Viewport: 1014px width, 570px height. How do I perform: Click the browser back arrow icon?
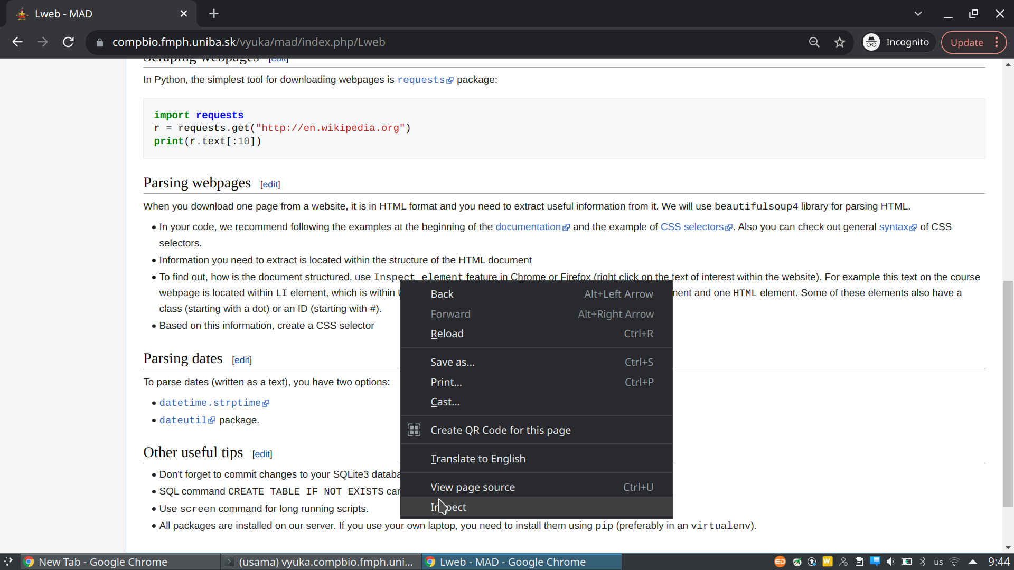click(17, 42)
